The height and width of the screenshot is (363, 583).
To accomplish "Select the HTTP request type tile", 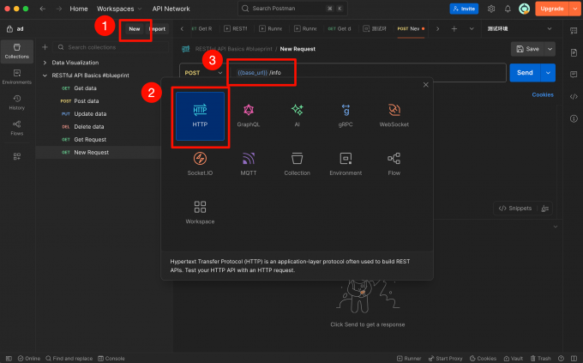I will pos(200,116).
